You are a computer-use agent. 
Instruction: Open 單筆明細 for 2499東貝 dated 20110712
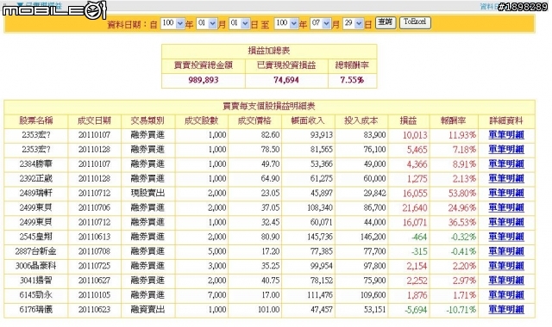pyautogui.click(x=506, y=222)
